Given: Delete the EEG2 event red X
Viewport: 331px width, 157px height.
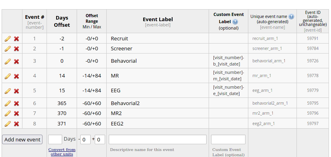Looking at the screenshot, I should click(x=16, y=124).
